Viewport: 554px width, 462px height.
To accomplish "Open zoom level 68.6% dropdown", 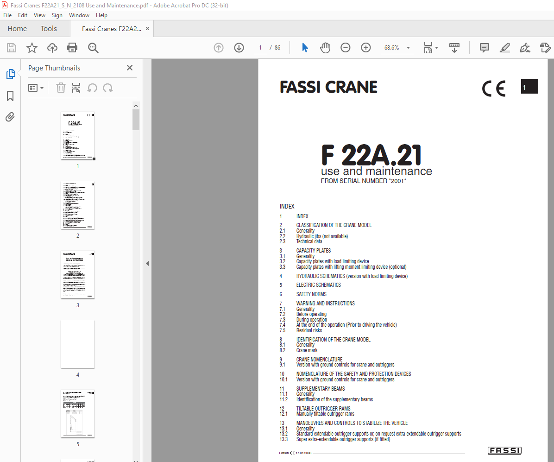I will 409,48.
